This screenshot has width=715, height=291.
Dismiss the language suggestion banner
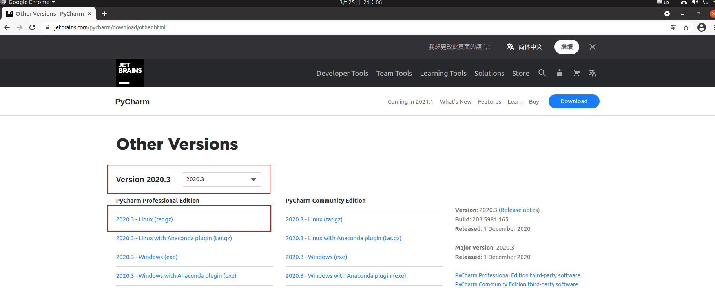click(593, 47)
